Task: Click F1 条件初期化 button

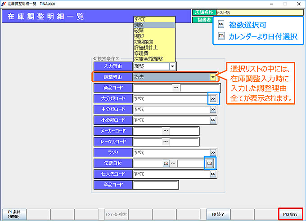Action: [x=14, y=214]
